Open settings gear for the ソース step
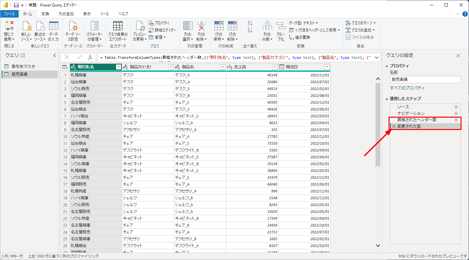The image size is (469, 260). (456, 107)
